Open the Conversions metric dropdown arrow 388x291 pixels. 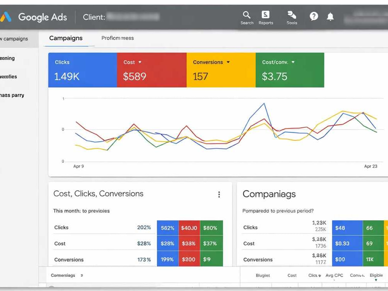(228, 62)
